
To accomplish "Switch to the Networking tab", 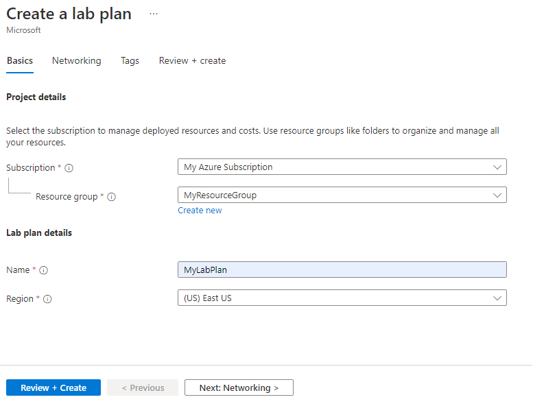I will pyautogui.click(x=76, y=61).
